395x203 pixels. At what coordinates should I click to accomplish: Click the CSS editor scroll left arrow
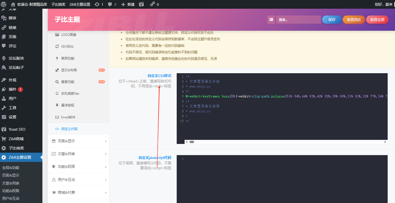pos(186,142)
